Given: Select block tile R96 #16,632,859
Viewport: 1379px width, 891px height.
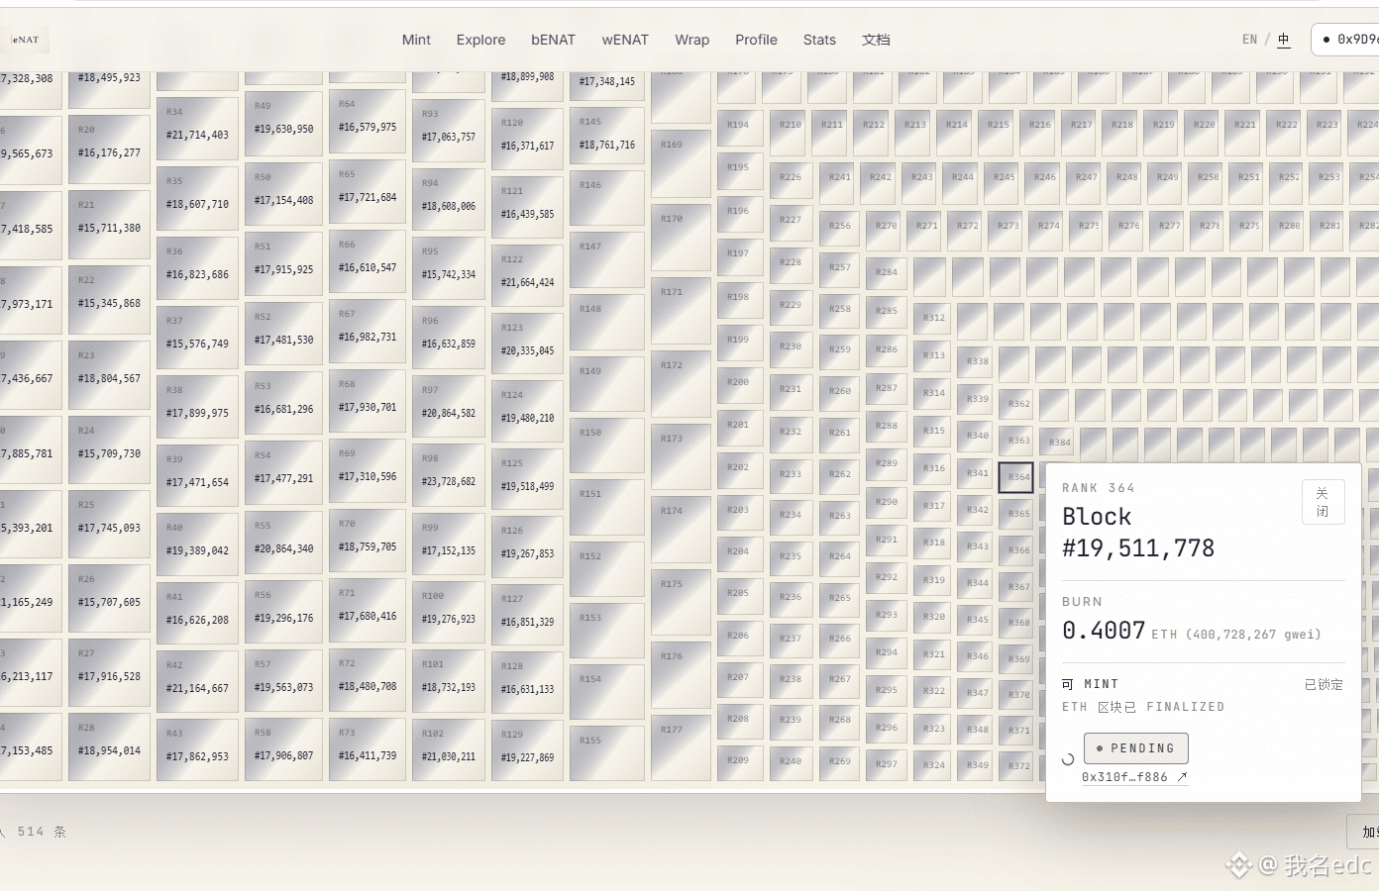Looking at the screenshot, I should [x=448, y=337].
